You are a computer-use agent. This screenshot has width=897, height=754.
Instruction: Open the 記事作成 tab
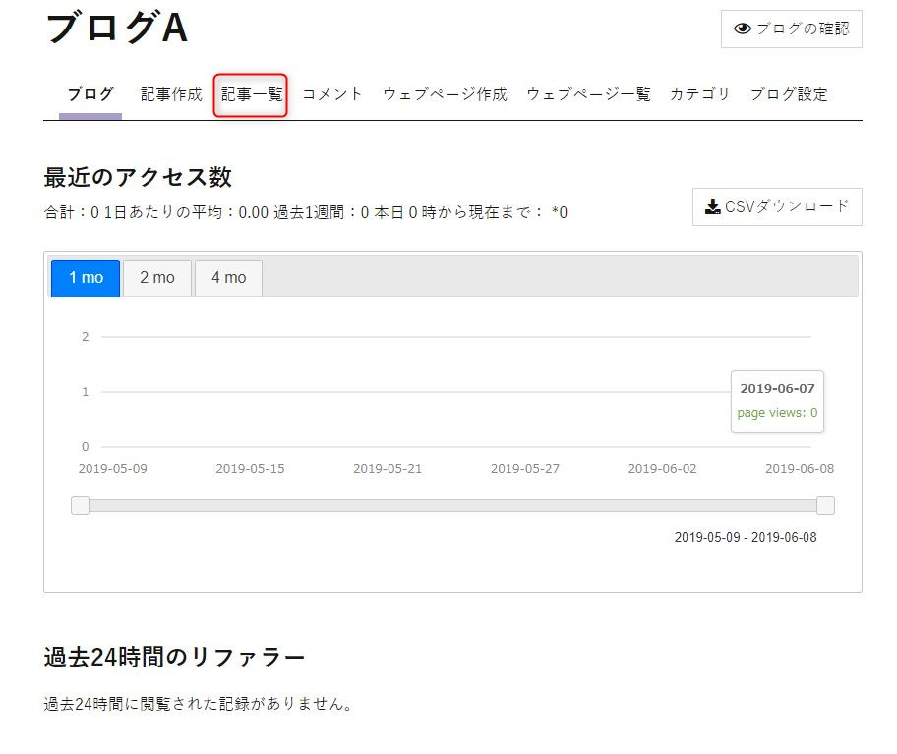click(x=171, y=94)
